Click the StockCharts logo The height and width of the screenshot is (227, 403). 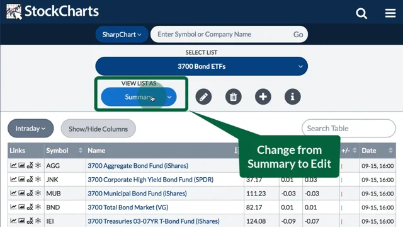pyautogui.click(x=53, y=11)
